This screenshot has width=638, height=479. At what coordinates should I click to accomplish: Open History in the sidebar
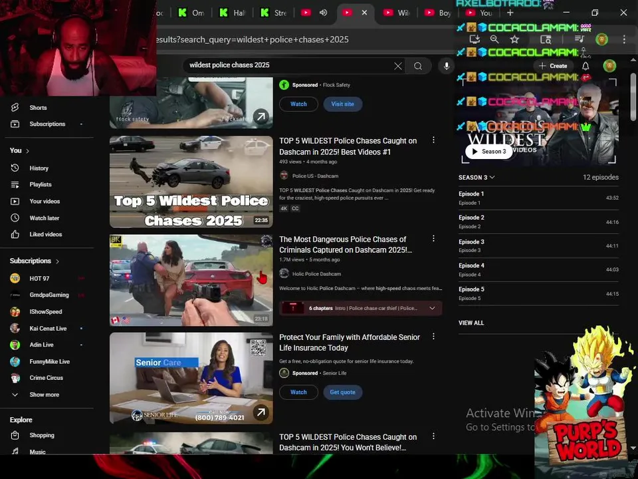[39, 168]
